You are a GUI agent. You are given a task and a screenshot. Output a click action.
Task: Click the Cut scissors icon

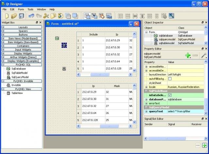coord(46,16)
